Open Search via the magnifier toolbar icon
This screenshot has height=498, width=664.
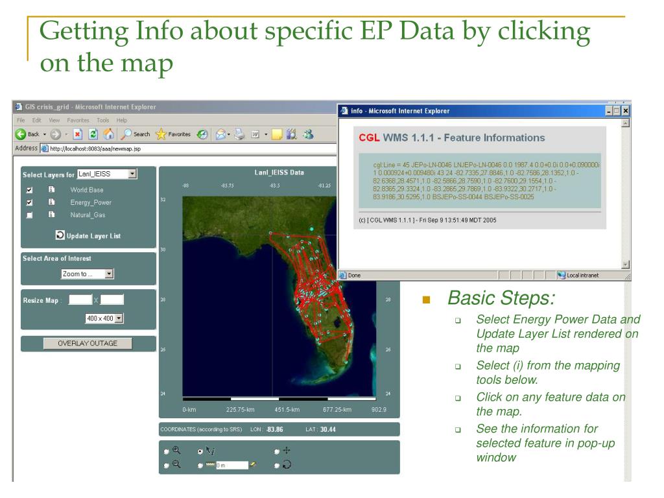(x=126, y=134)
